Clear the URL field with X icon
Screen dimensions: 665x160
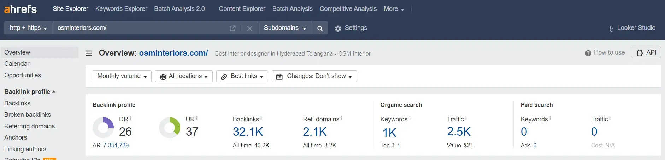click(x=249, y=28)
